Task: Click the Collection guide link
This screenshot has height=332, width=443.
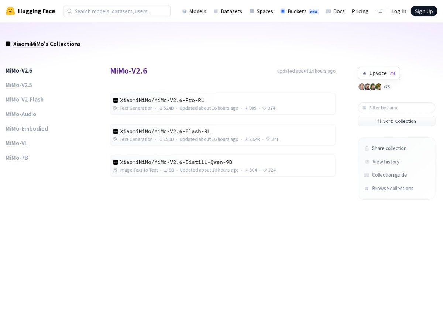Action: coord(389,175)
